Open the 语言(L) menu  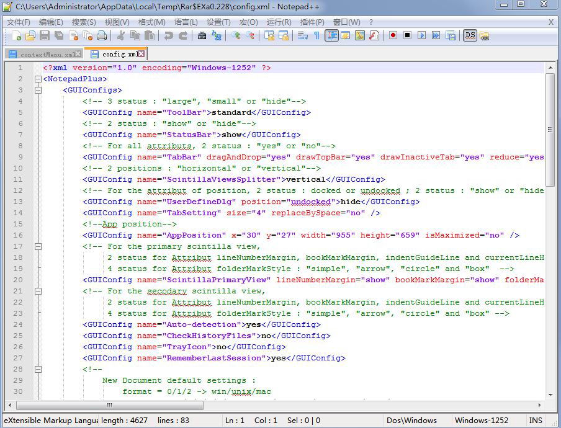point(186,22)
